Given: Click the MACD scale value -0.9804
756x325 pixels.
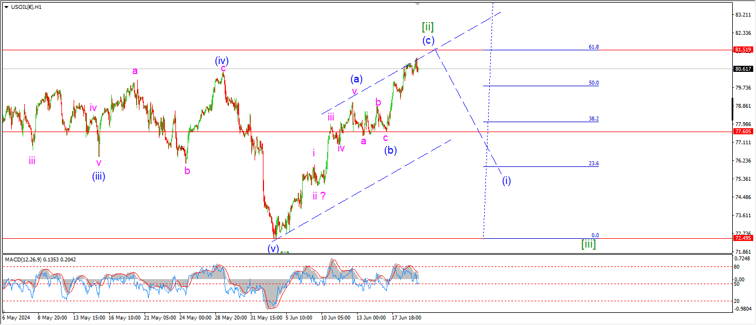Looking at the screenshot, I should pos(743,308).
